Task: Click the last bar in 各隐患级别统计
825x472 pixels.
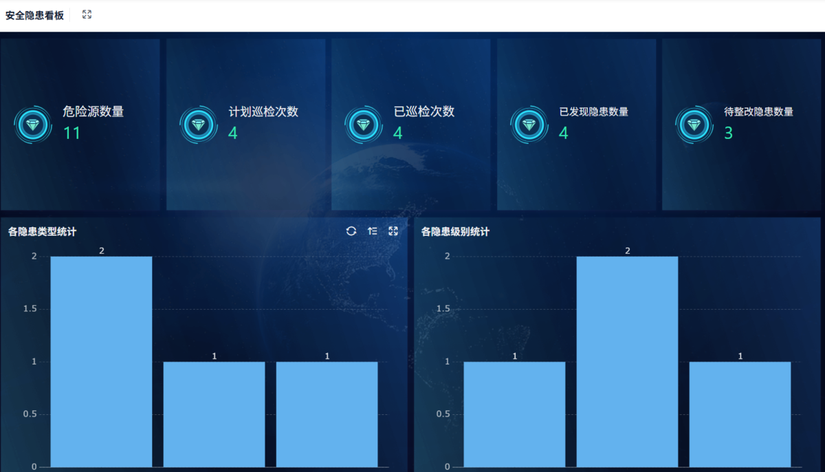Action: tap(740, 414)
